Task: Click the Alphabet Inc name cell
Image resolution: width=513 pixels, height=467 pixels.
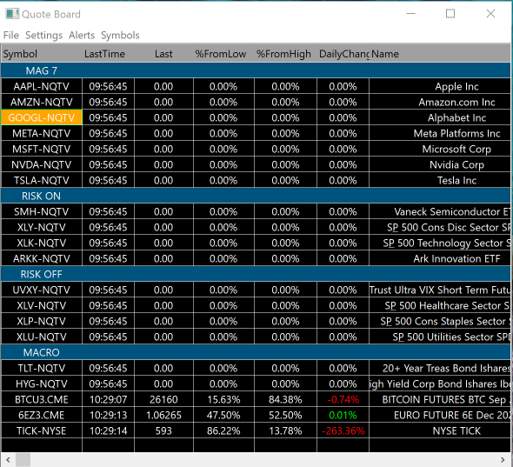Action: point(440,117)
